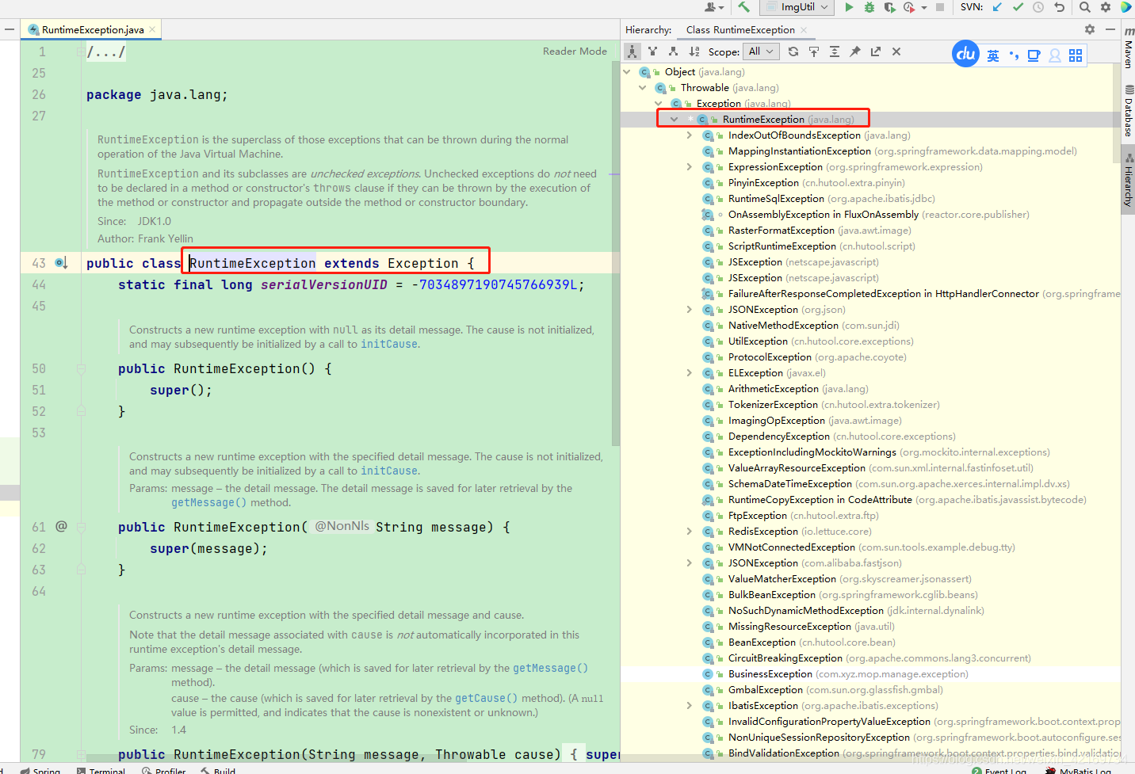Image resolution: width=1135 pixels, height=774 pixels.
Task: Update project with the blue SVN arrow
Action: click(997, 7)
